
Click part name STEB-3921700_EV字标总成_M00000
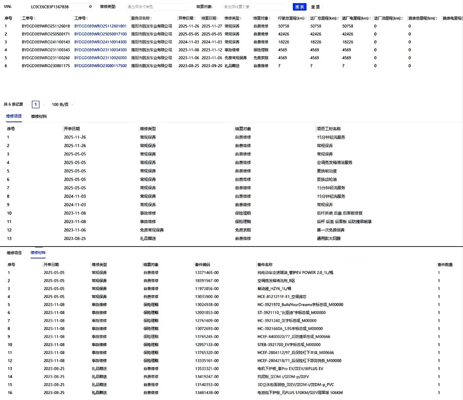(x=289, y=345)
